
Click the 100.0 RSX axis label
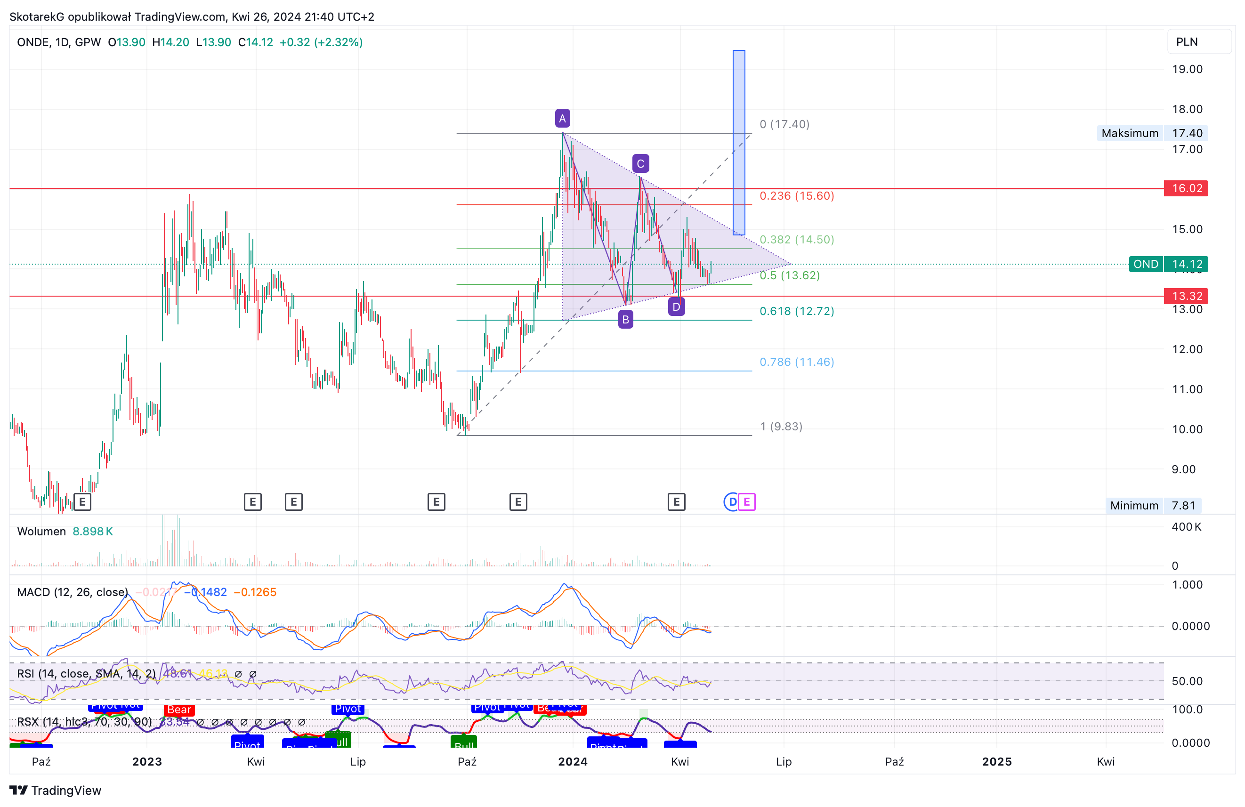pos(1187,710)
